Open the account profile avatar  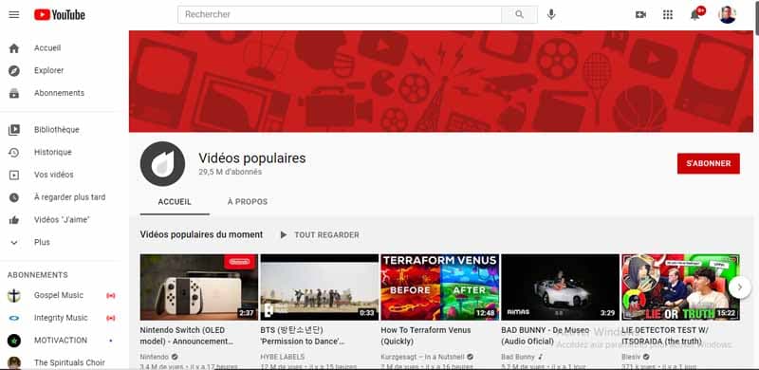point(727,14)
